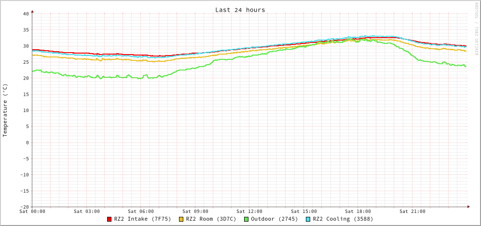Click the 'Sat 21:00' time axis label
This screenshot has height=226, width=481.
click(x=412, y=211)
